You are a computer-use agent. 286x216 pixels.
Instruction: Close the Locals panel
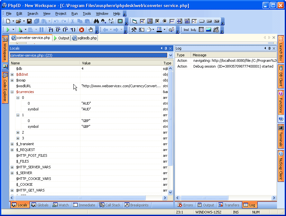click(x=171, y=48)
